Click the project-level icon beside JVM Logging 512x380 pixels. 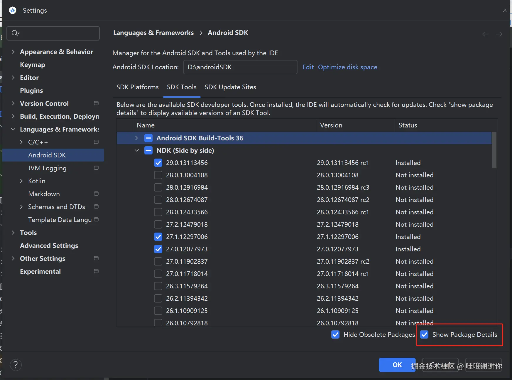[96, 168]
